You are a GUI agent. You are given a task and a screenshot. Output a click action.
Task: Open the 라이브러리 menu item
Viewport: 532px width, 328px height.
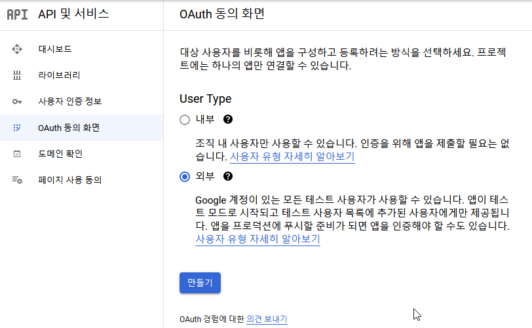click(81, 75)
